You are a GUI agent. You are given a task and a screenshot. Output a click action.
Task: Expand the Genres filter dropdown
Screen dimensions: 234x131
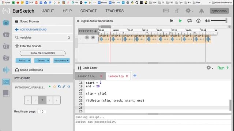42,61
